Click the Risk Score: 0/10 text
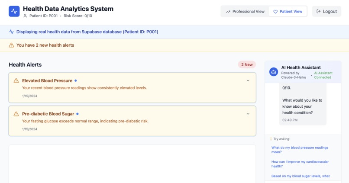Screen dimensions: 349x183 tap(78, 16)
